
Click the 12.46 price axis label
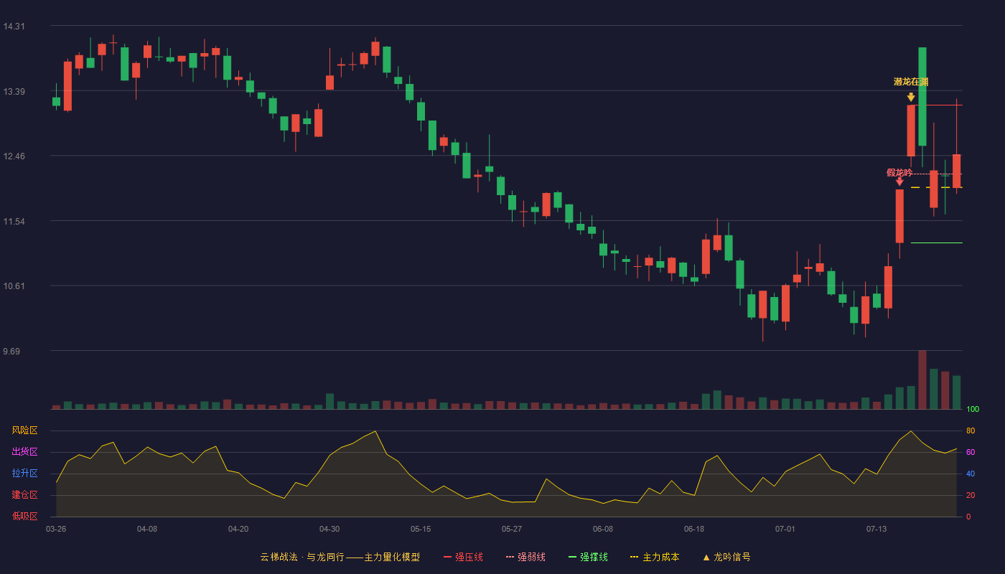[x=14, y=156]
